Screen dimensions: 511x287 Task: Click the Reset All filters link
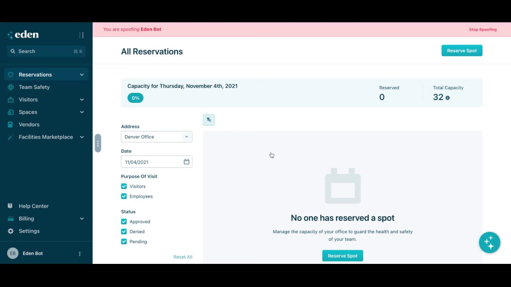pos(183,257)
